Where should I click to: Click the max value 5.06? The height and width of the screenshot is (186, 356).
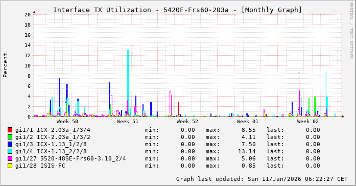point(249,158)
